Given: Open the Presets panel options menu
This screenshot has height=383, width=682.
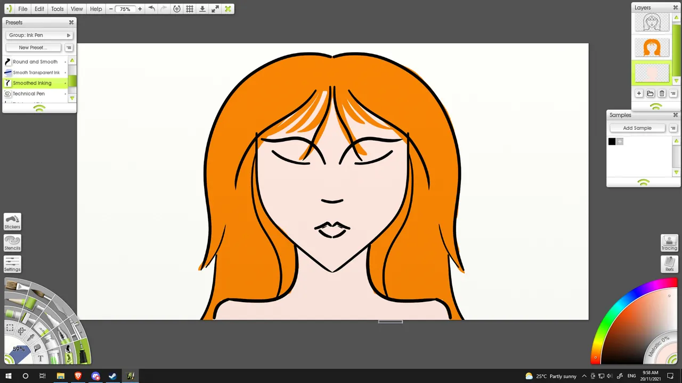Looking at the screenshot, I should [x=69, y=47].
